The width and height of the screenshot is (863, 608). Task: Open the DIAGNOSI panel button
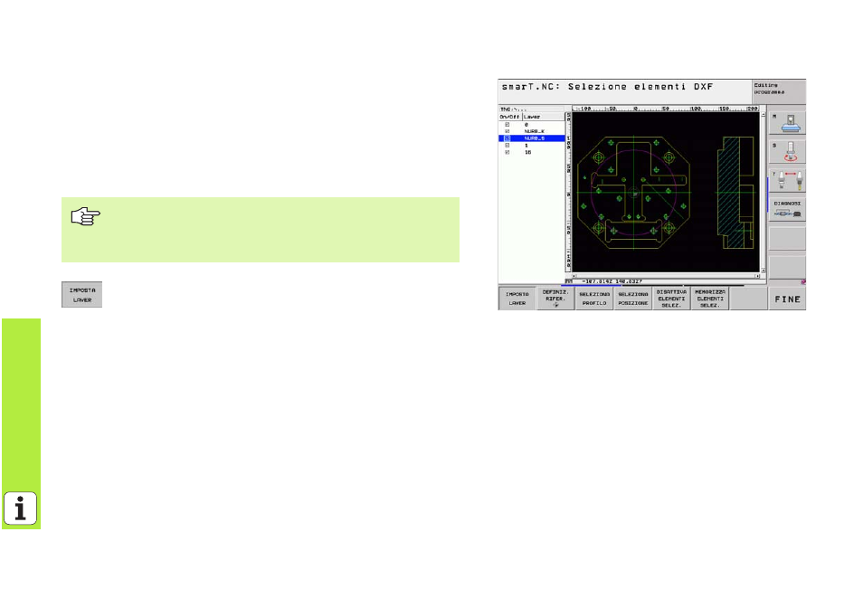pyautogui.click(x=787, y=209)
